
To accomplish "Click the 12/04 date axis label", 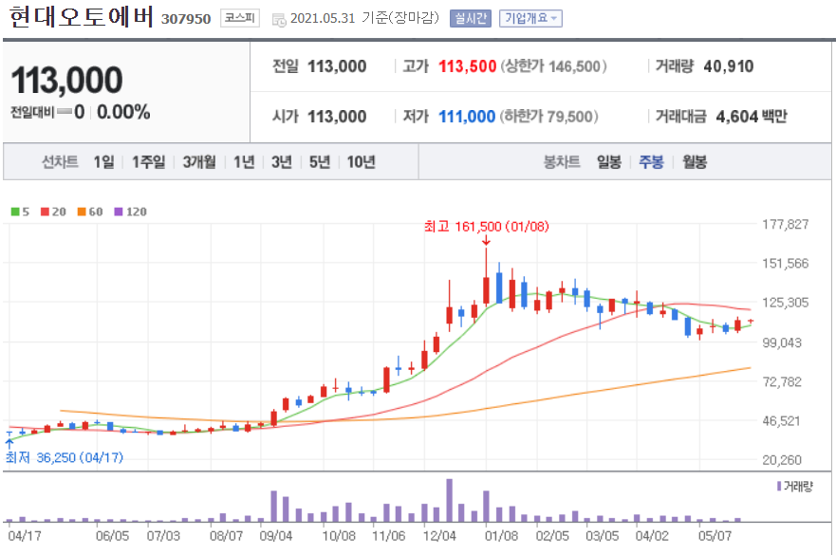I will tap(439, 535).
